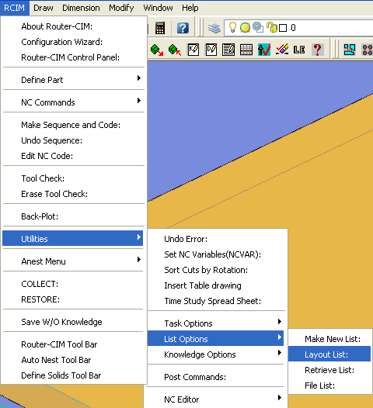Expand Task Options submenu
373x408 pixels.
216,323
